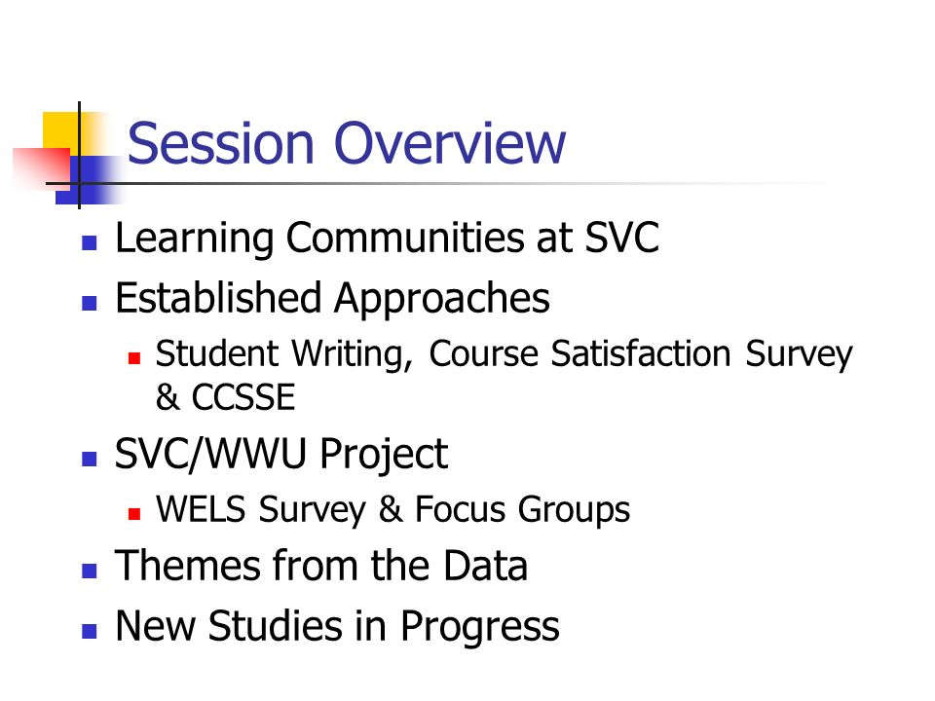Click Themes from the Data text
The image size is (935, 701).
[x=321, y=565]
